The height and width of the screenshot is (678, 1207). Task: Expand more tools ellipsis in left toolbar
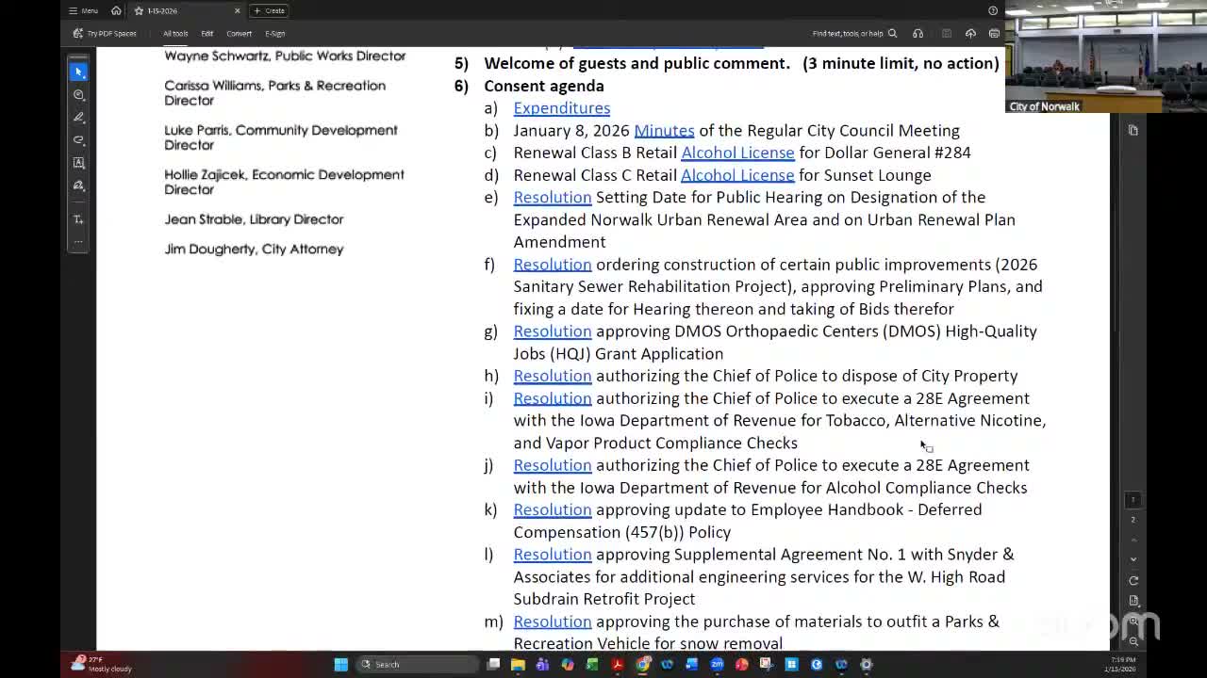click(79, 241)
